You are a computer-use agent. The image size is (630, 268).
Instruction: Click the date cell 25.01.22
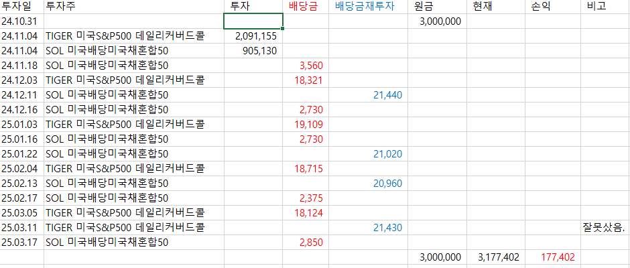[x=21, y=154]
